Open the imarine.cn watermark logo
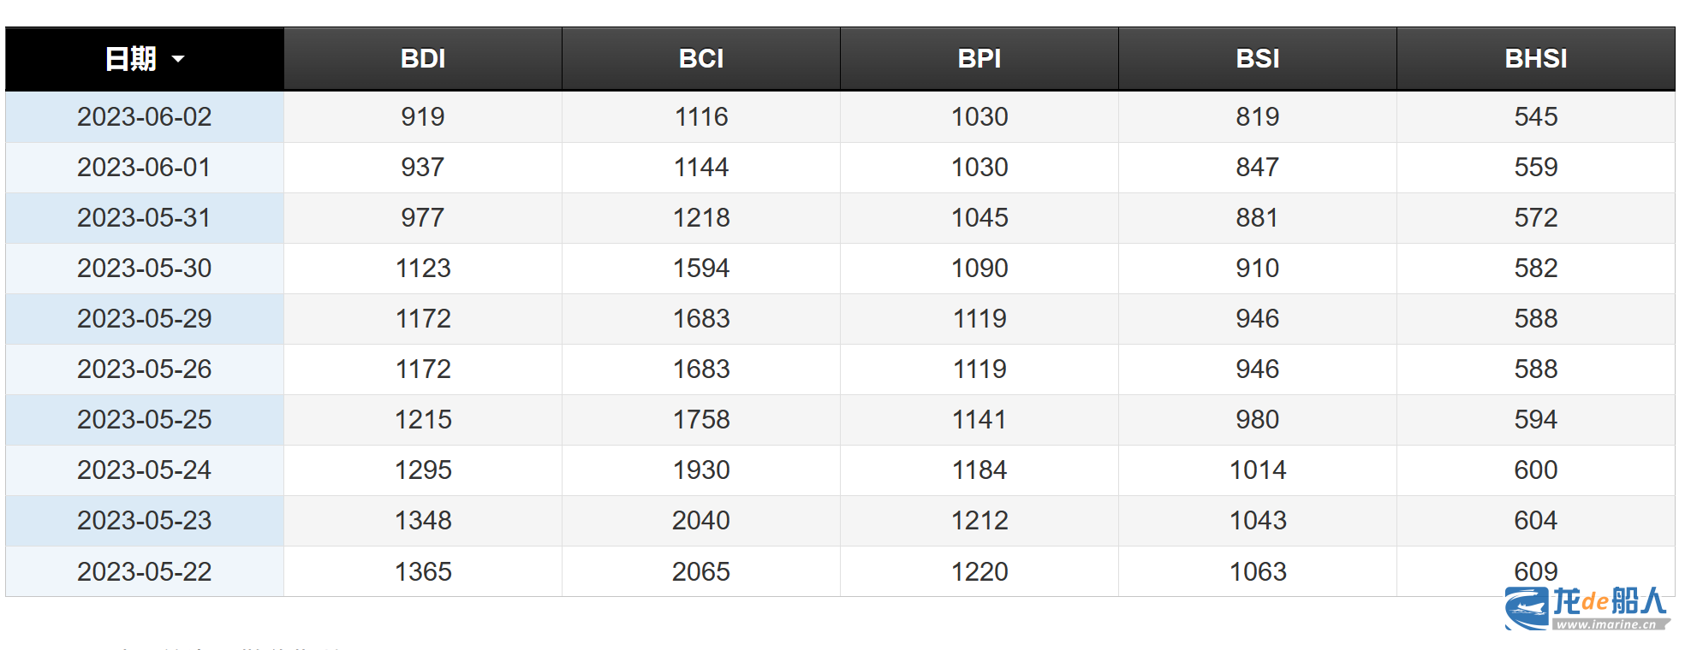 pyautogui.click(x=1587, y=609)
